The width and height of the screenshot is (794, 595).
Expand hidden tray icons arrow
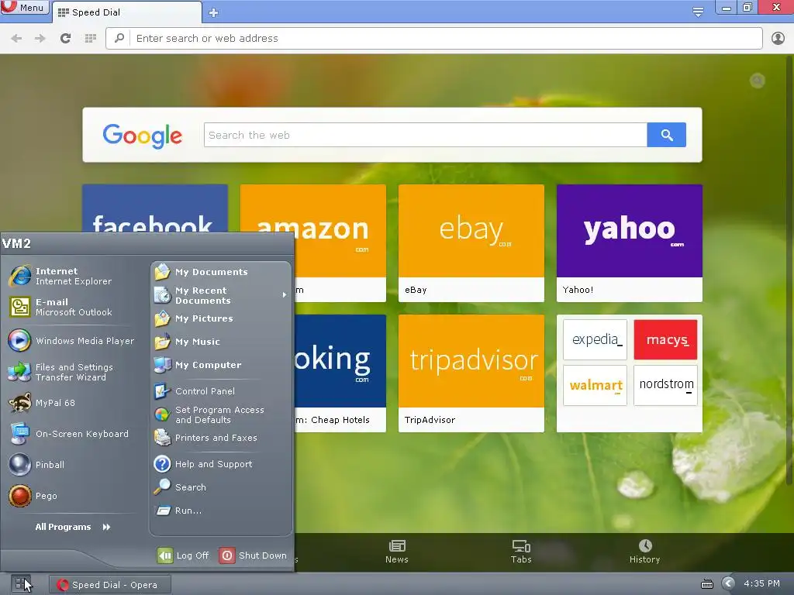pos(727,584)
